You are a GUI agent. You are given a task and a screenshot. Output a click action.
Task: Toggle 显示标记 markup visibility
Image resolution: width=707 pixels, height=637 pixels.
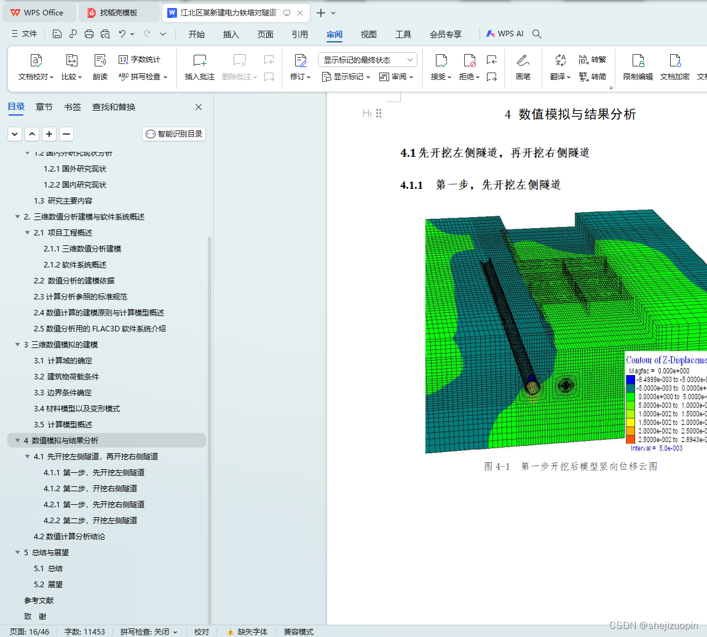[x=346, y=77]
